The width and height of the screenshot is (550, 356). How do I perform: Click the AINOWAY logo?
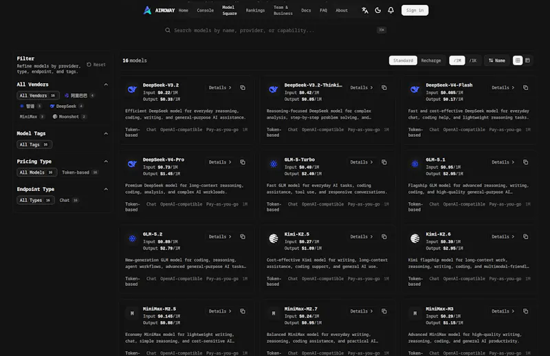pos(159,10)
